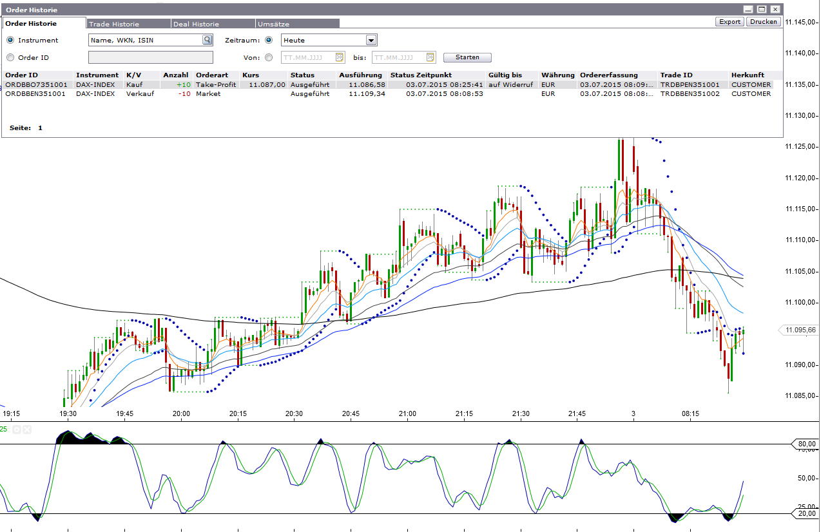Image resolution: width=821 pixels, height=532 pixels.
Task: Minimize the Order Historie window
Action: 748,10
